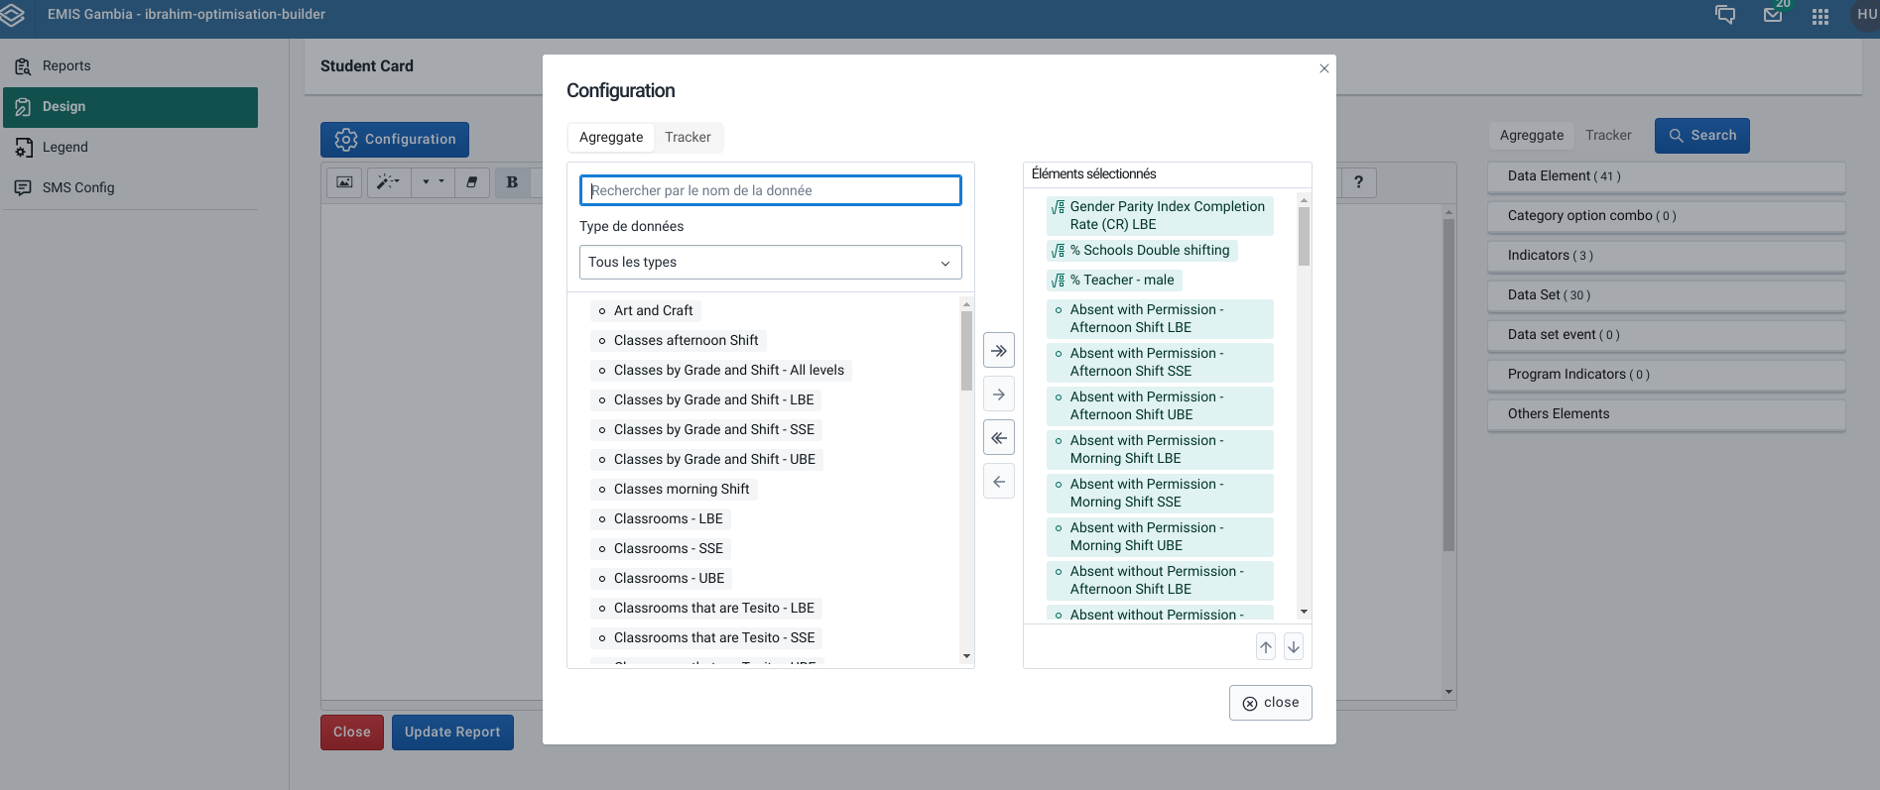The width and height of the screenshot is (1880, 790).
Task: Open the apps grid menu icon
Action: (x=1820, y=17)
